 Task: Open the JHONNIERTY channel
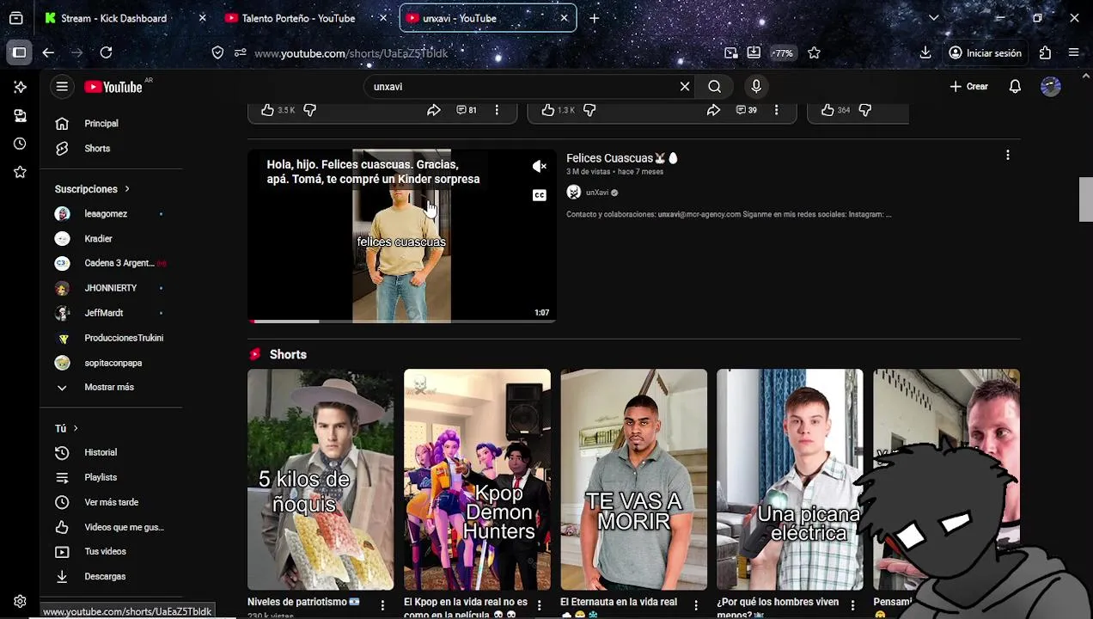pyautogui.click(x=110, y=288)
